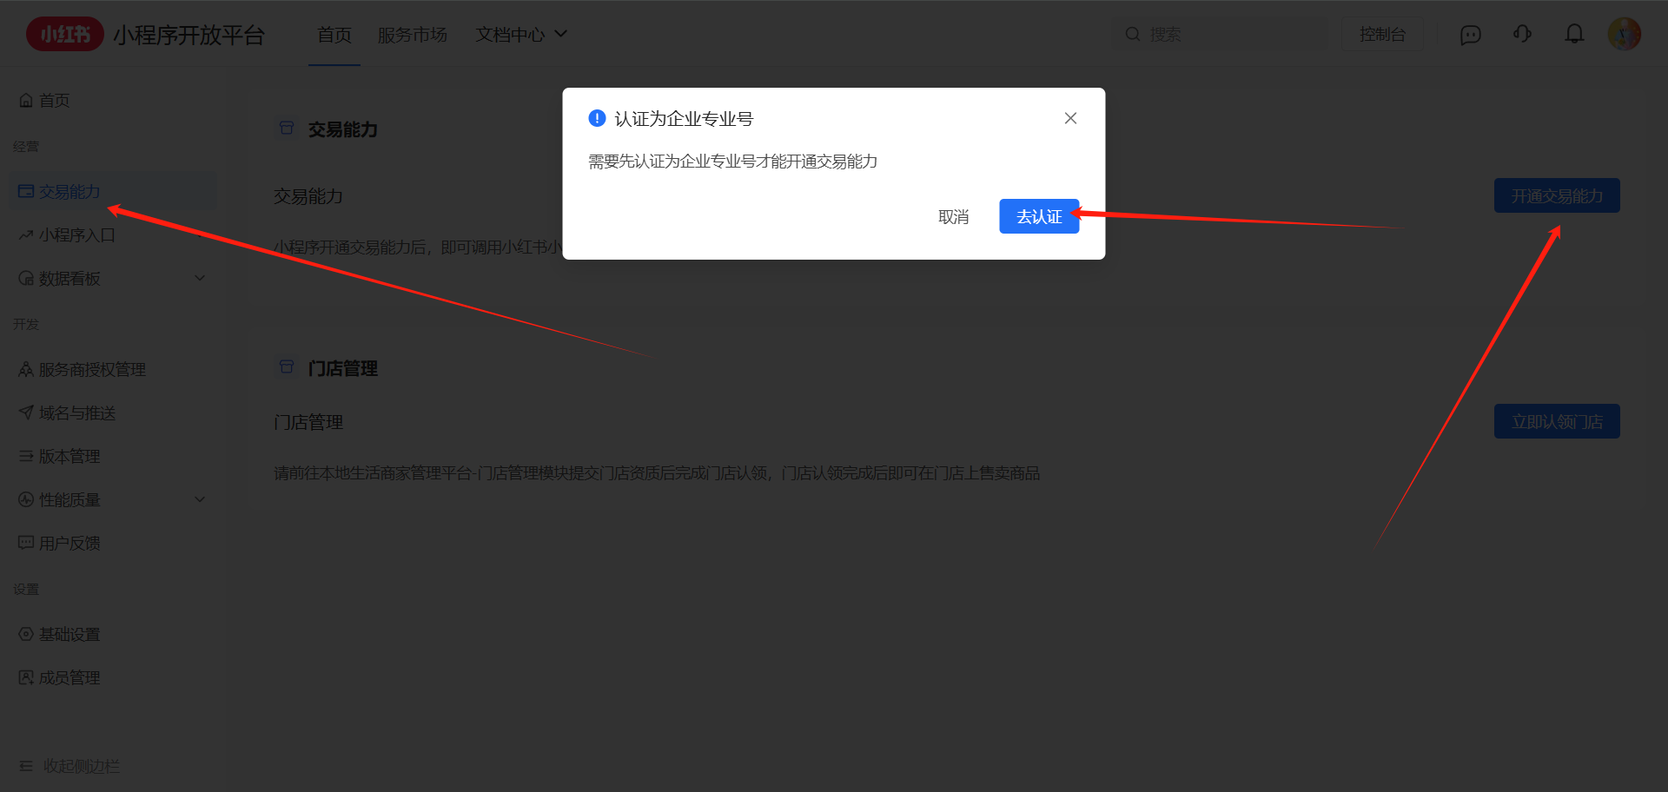This screenshot has height=792, width=1668.
Task: Click the 控制台 button
Action: point(1382,35)
